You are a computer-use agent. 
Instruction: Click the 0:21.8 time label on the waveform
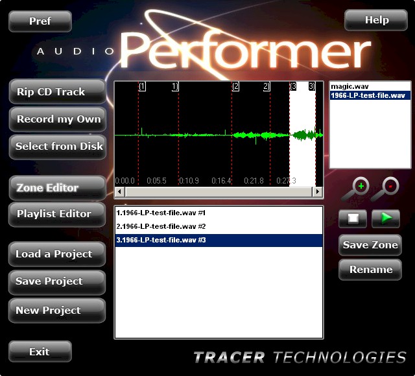pos(254,181)
